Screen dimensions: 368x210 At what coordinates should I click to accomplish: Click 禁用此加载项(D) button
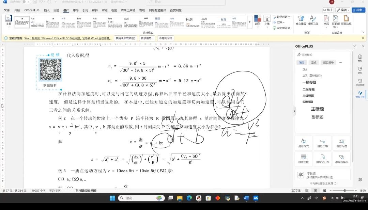(125, 38)
